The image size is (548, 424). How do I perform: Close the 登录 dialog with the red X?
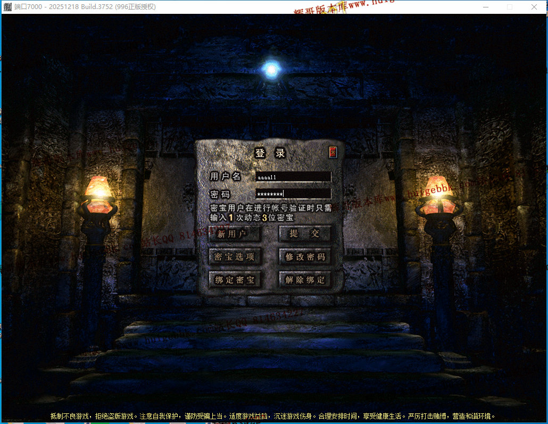pyautogui.click(x=333, y=152)
